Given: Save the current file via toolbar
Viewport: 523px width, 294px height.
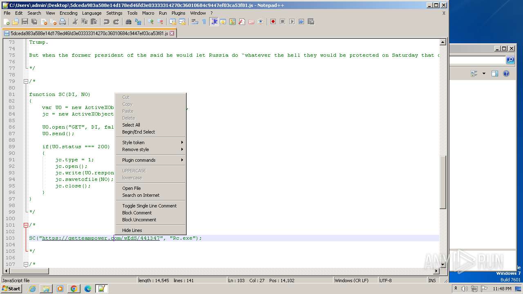Looking at the screenshot, I should click(25, 22).
